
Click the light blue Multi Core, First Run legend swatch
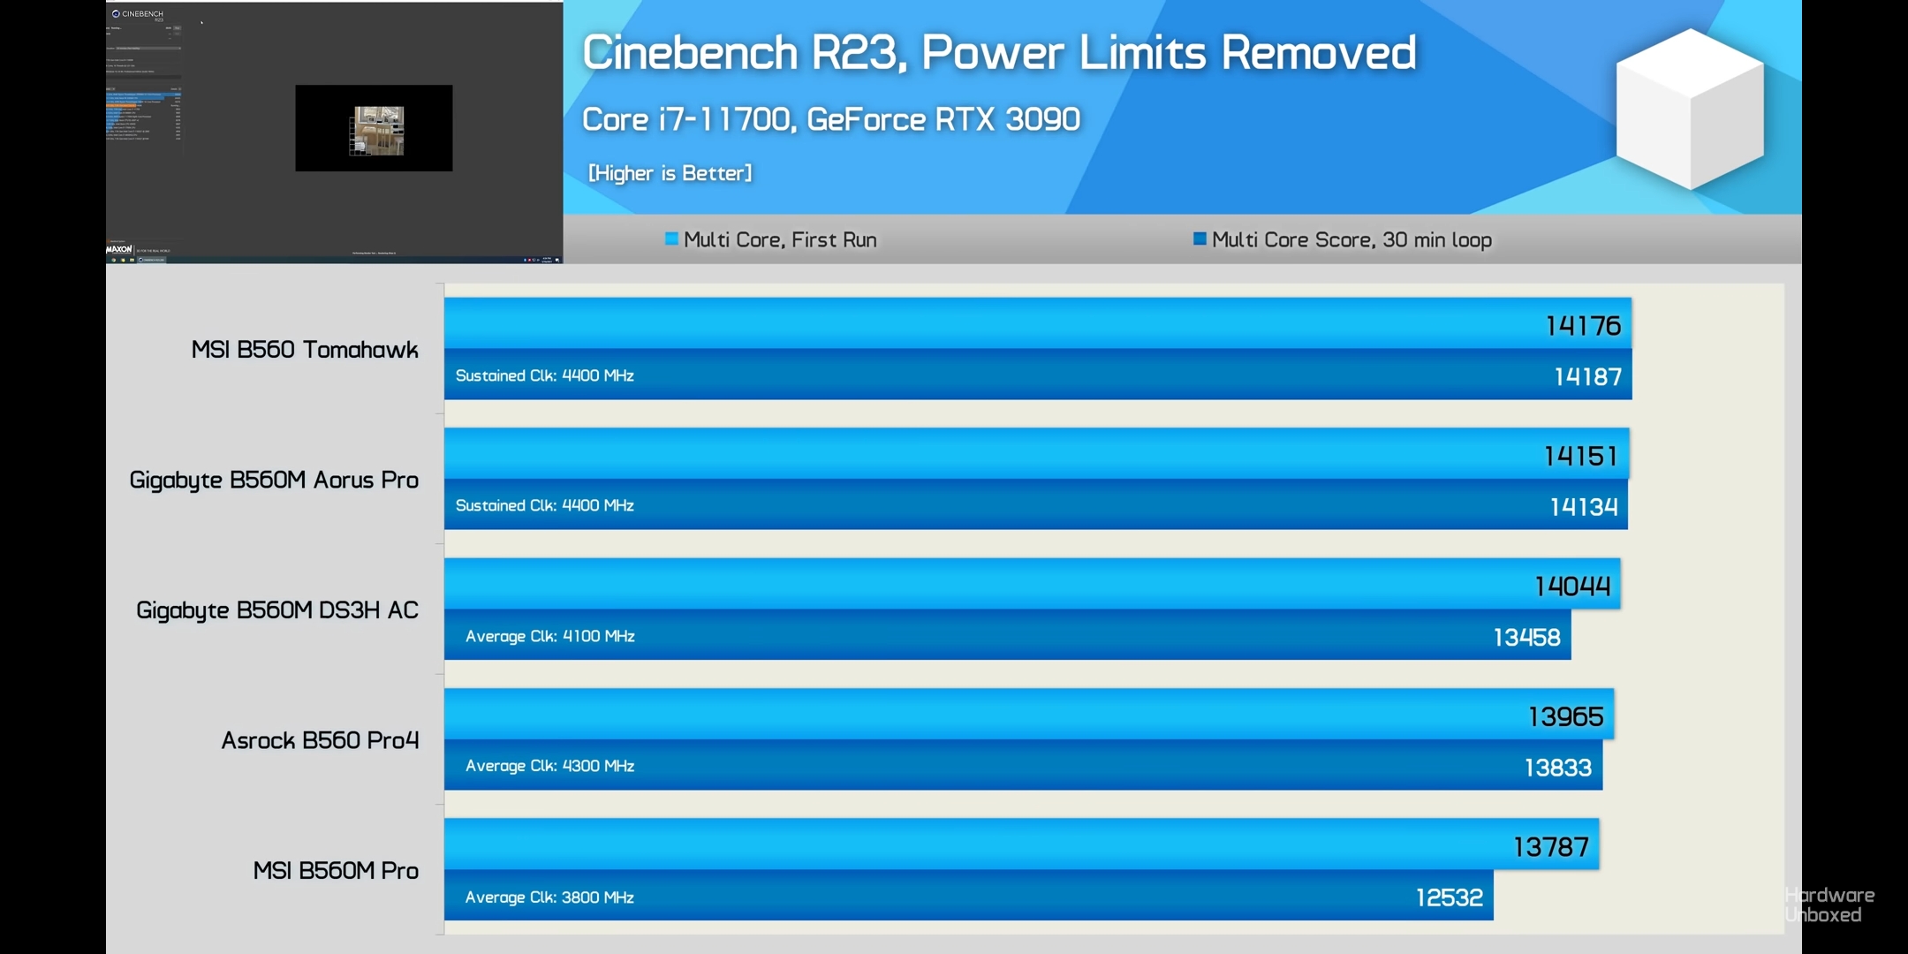tap(671, 238)
